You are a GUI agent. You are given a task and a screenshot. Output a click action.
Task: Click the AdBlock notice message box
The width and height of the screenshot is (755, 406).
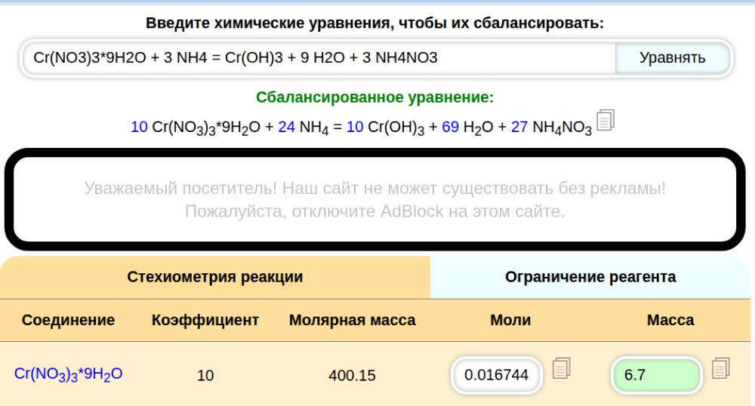[x=375, y=199]
